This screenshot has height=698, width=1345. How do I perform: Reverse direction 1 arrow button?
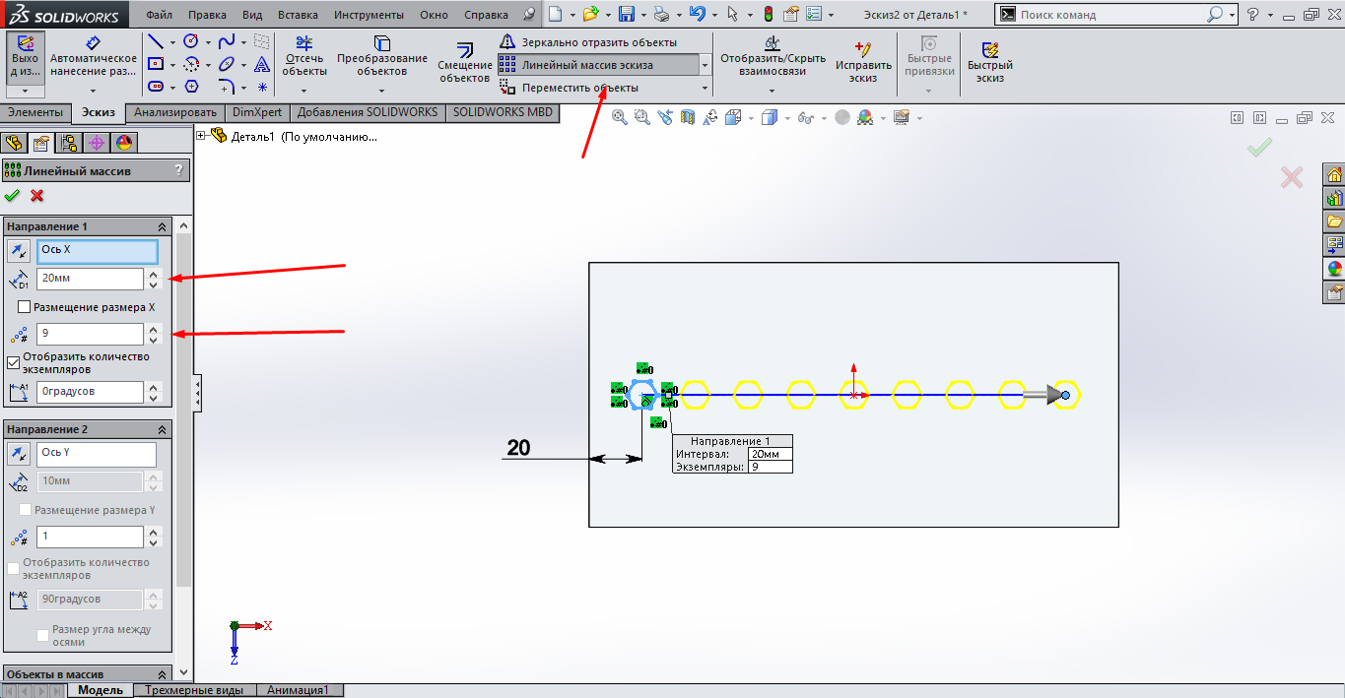[x=18, y=250]
